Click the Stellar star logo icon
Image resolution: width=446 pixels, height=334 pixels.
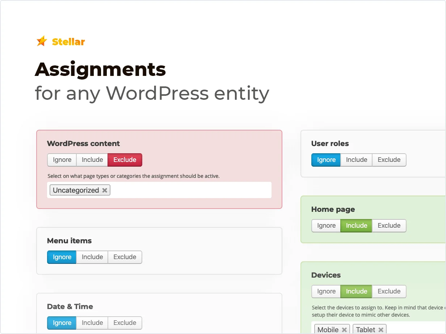pyautogui.click(x=41, y=41)
